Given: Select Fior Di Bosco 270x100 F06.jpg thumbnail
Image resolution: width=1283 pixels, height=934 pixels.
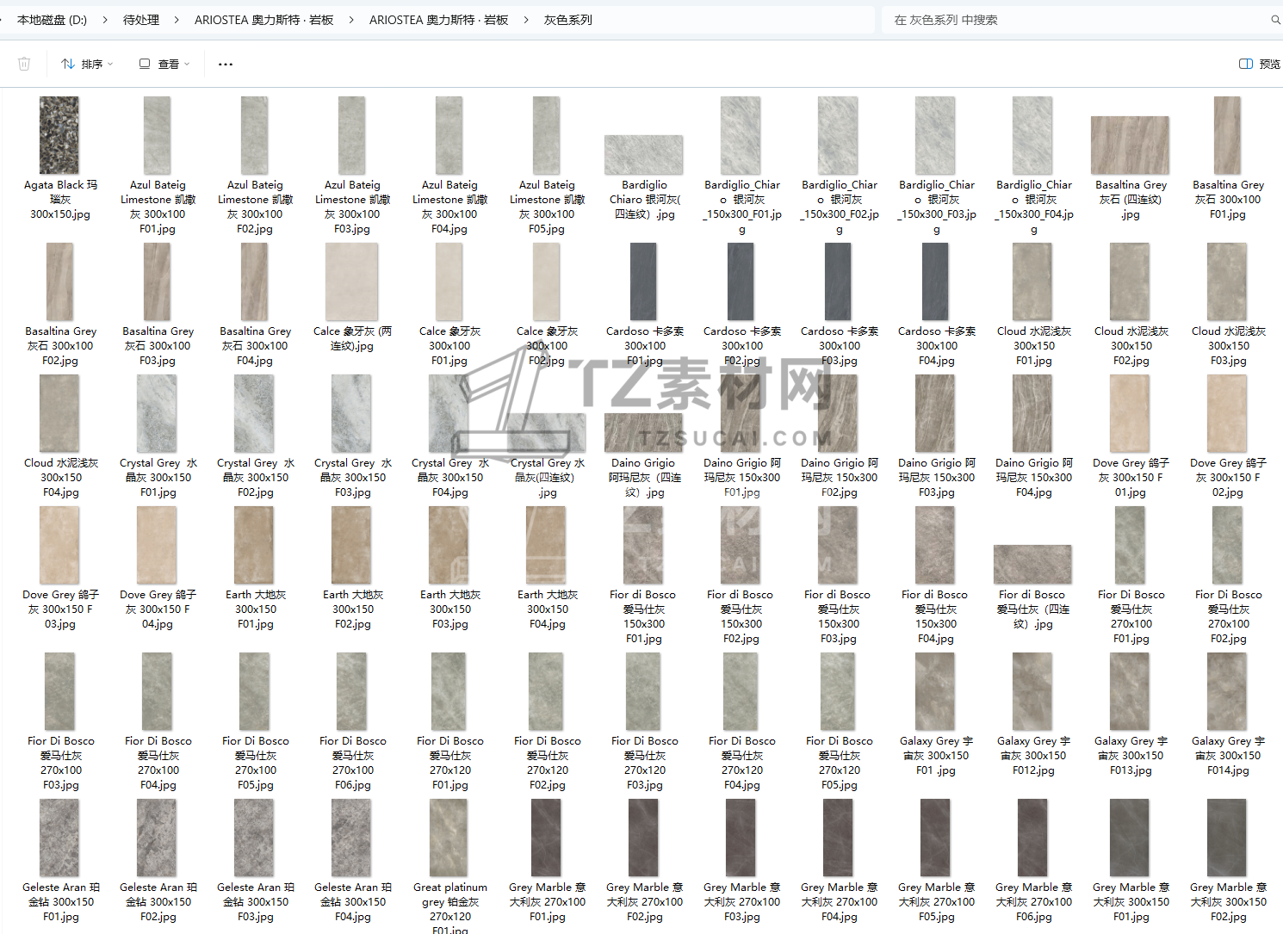Looking at the screenshot, I should pos(351,691).
